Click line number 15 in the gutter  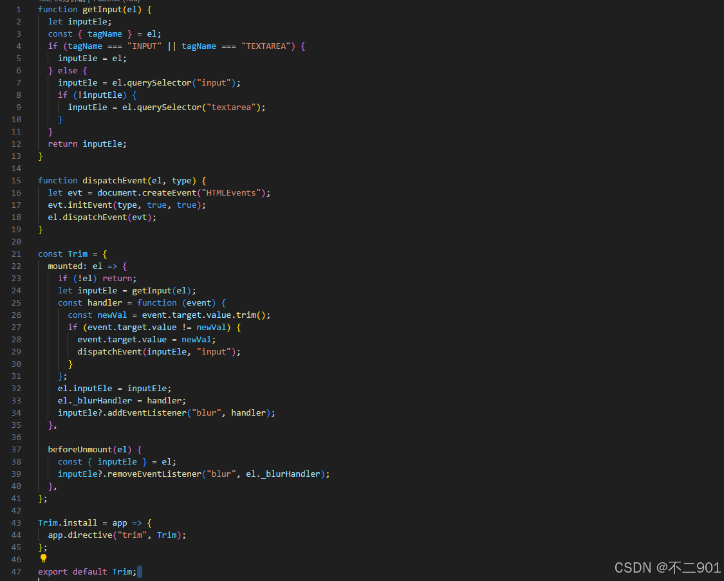coord(16,180)
